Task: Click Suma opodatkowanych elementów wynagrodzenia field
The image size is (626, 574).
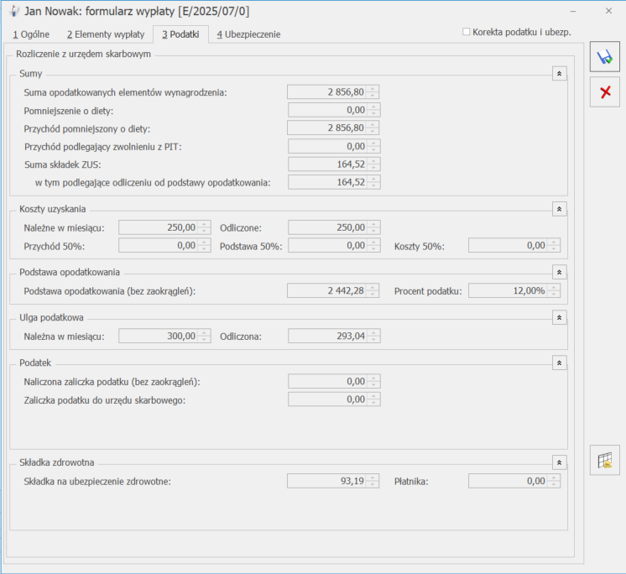Action: tap(333, 92)
